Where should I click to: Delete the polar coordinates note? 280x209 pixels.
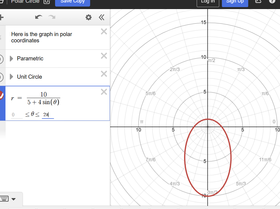104,31
